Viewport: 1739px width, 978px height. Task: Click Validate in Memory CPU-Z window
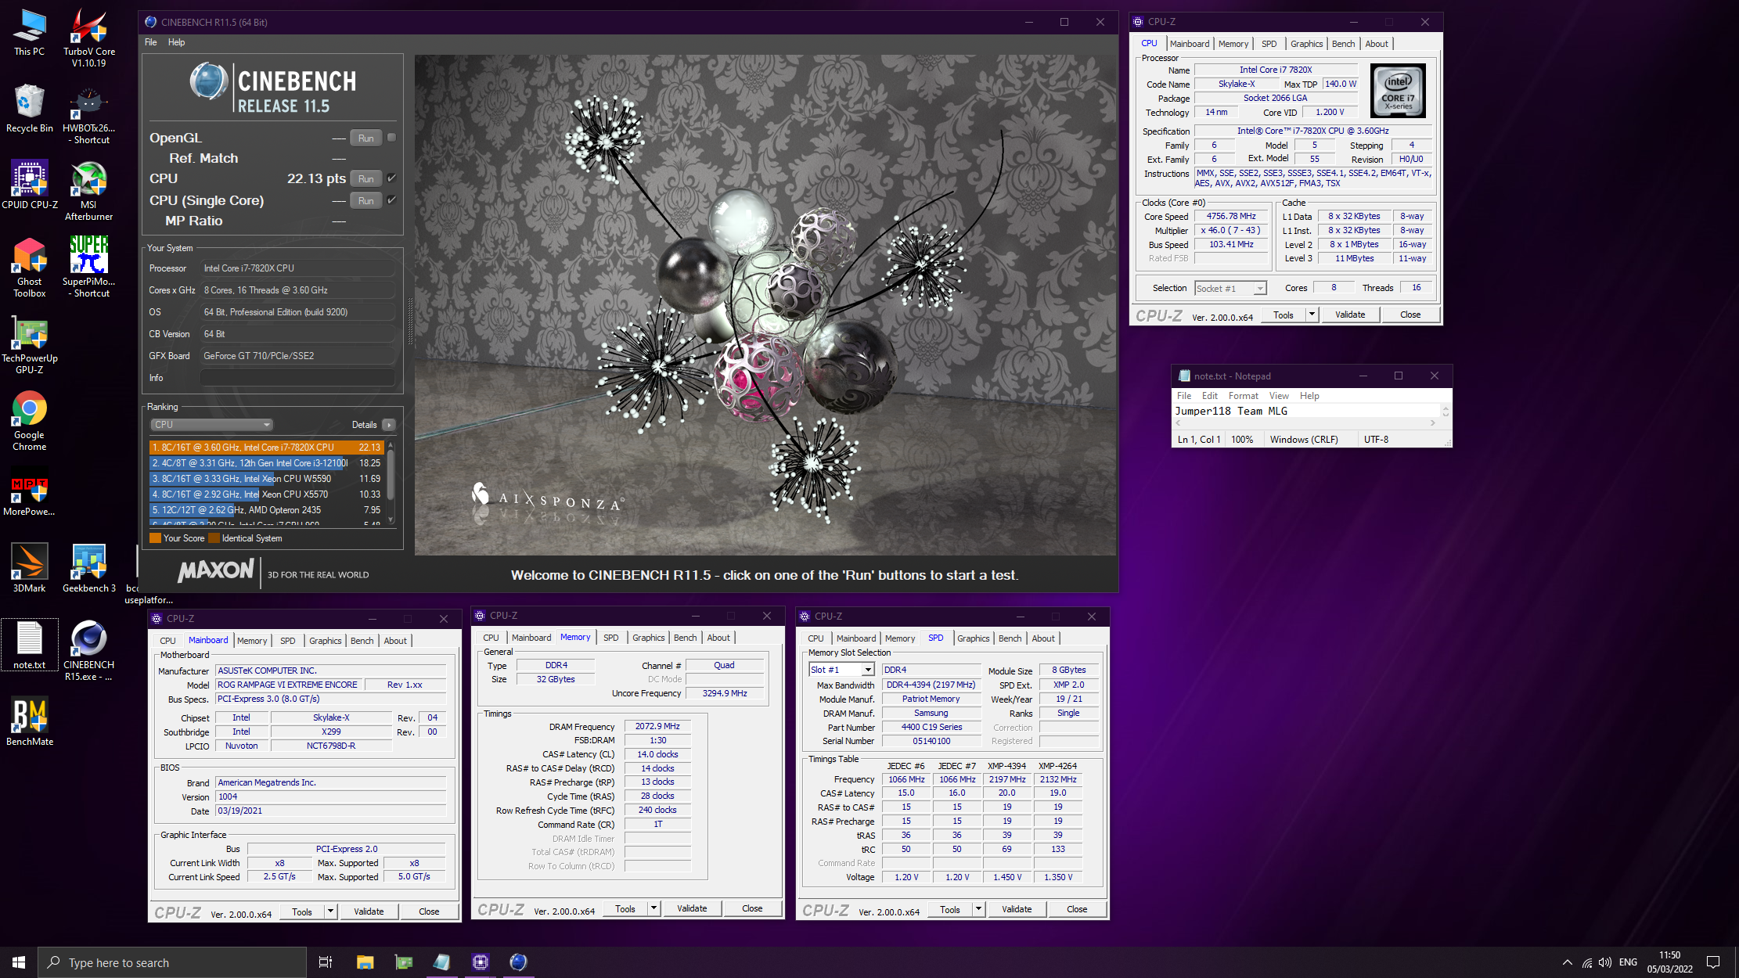pyautogui.click(x=692, y=908)
